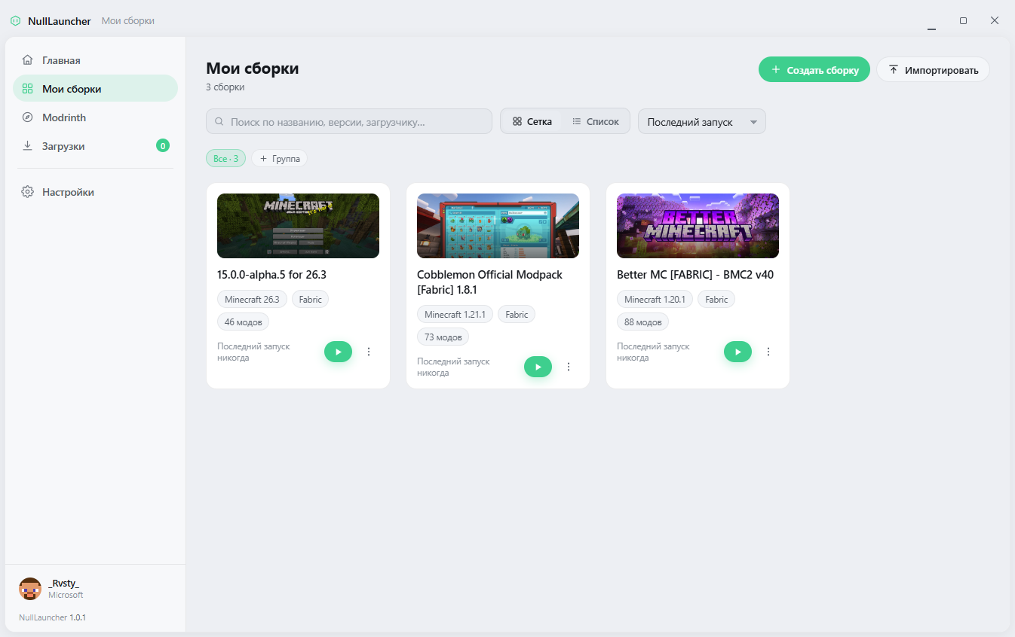Open the Better Minecraft thumbnail
The width and height of the screenshot is (1015, 637).
pos(698,226)
